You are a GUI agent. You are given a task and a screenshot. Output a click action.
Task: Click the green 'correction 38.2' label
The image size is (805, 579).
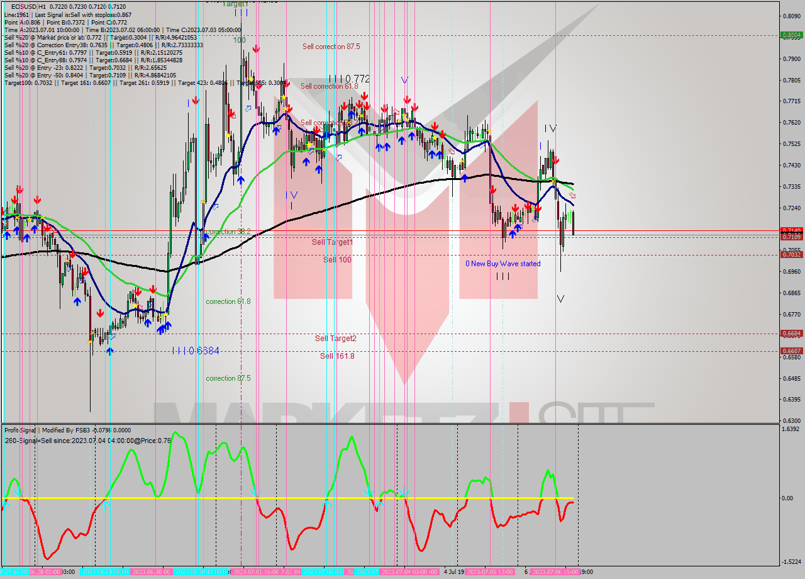point(228,232)
